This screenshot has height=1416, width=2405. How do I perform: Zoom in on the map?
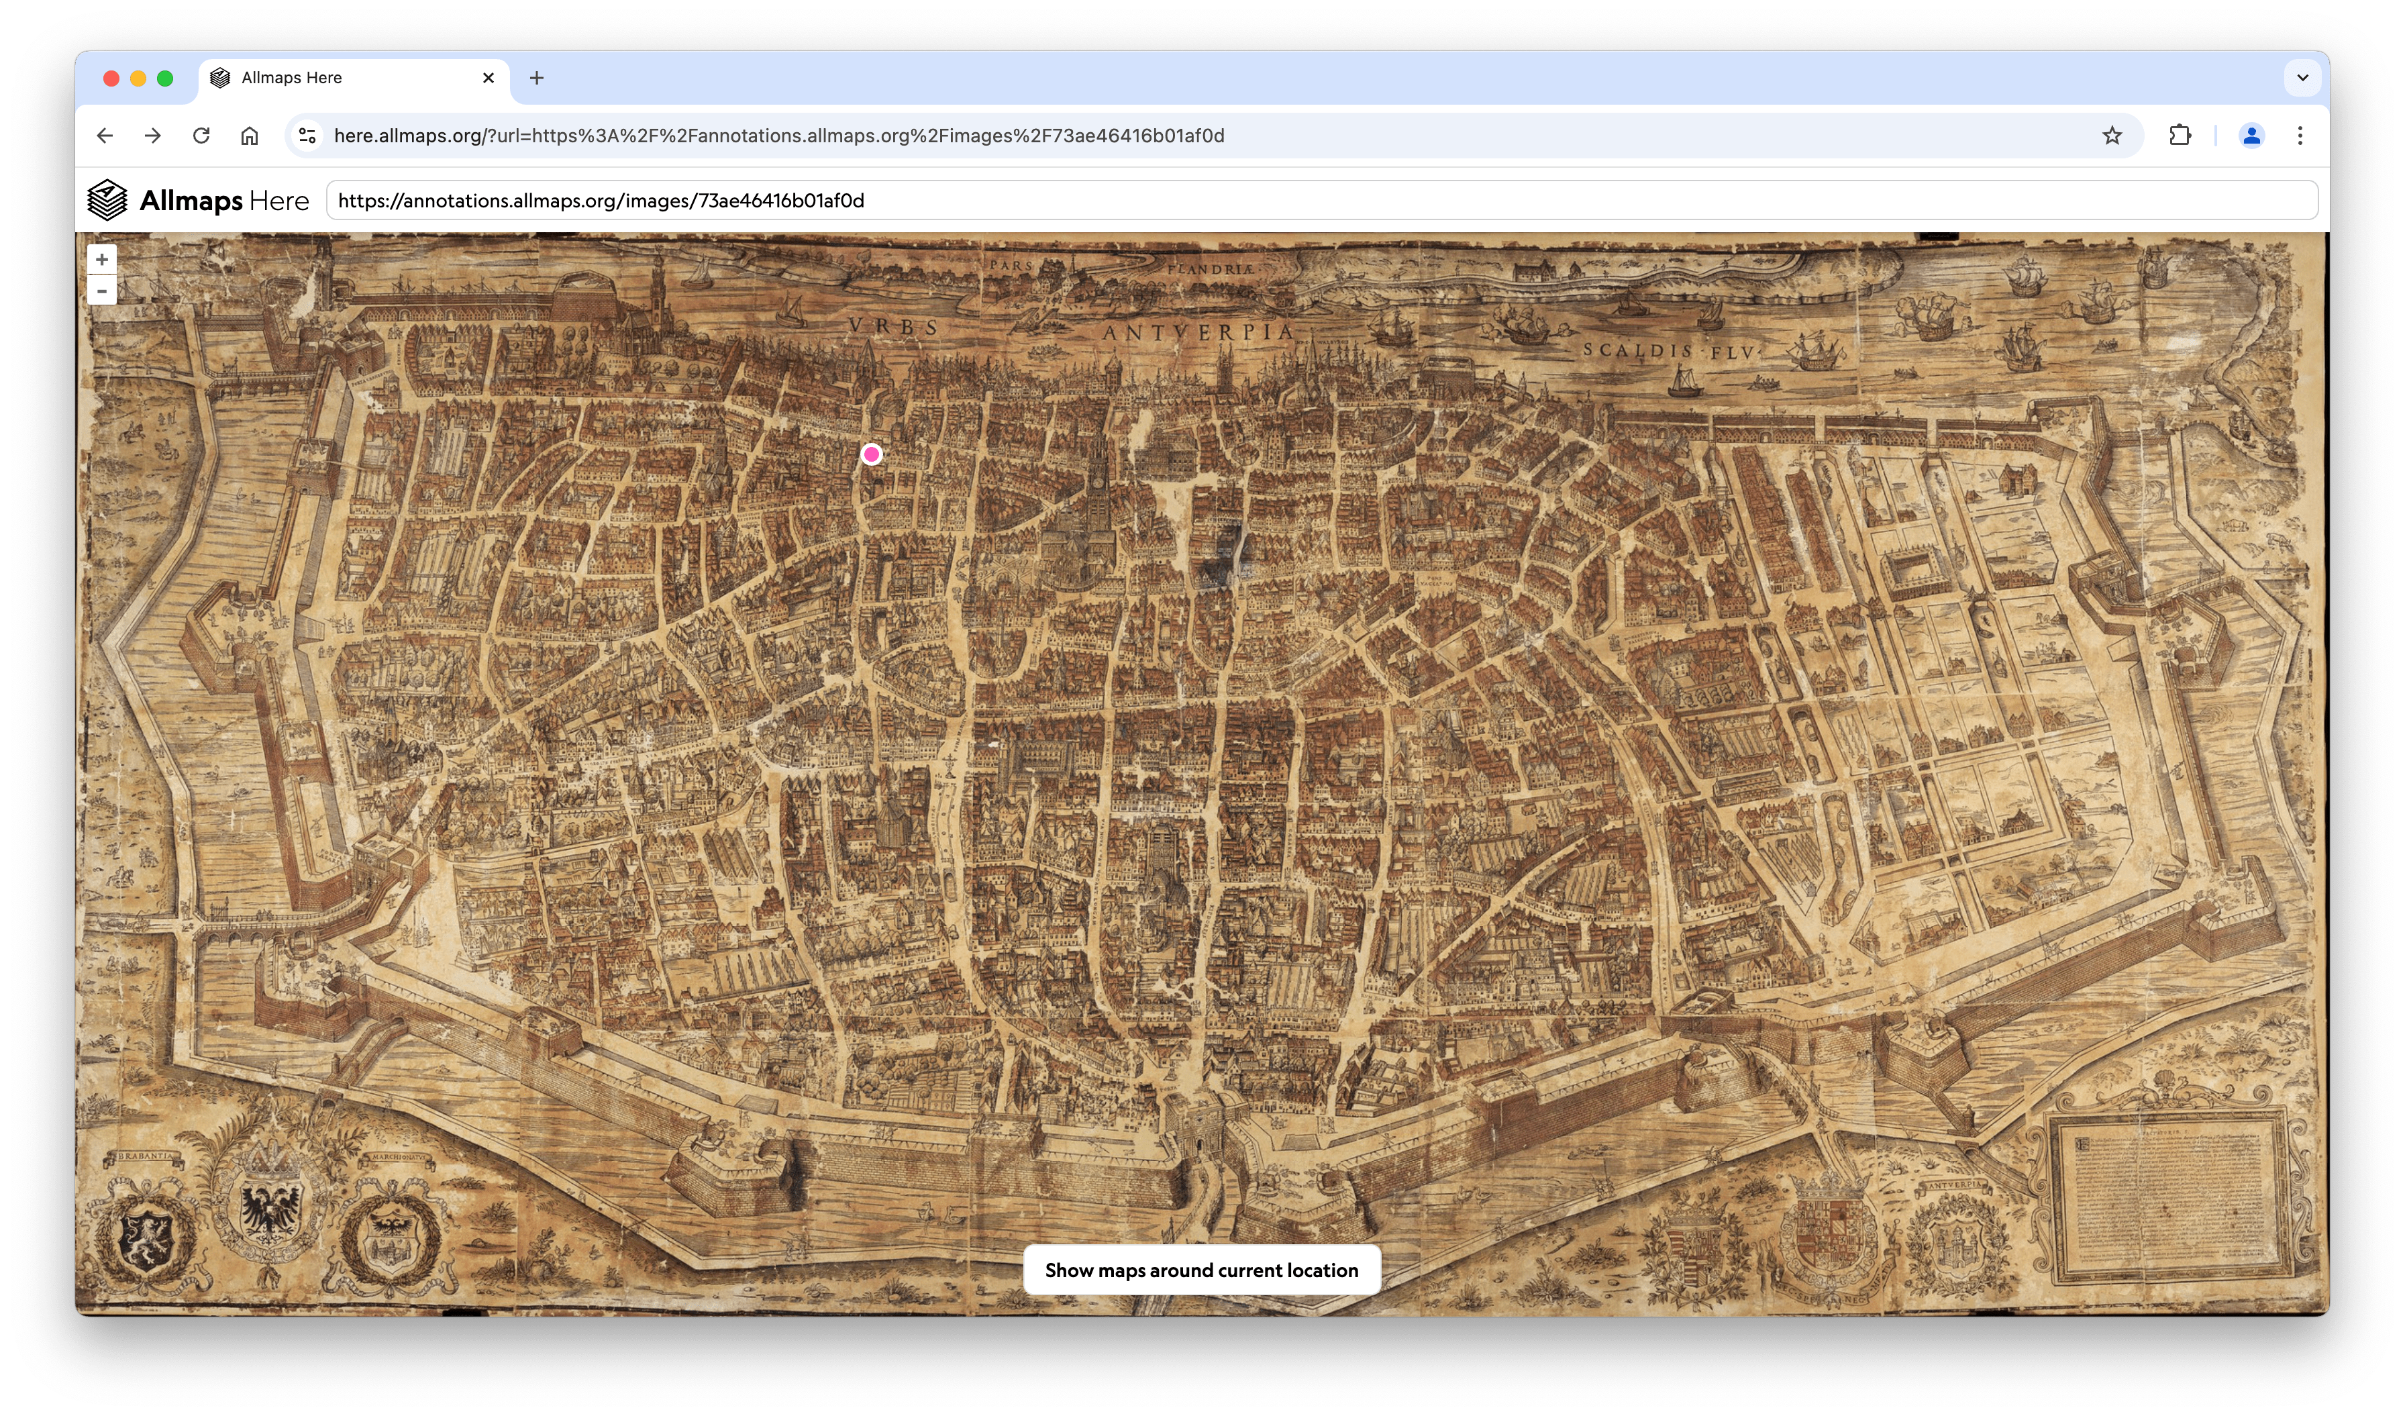pyautogui.click(x=102, y=260)
